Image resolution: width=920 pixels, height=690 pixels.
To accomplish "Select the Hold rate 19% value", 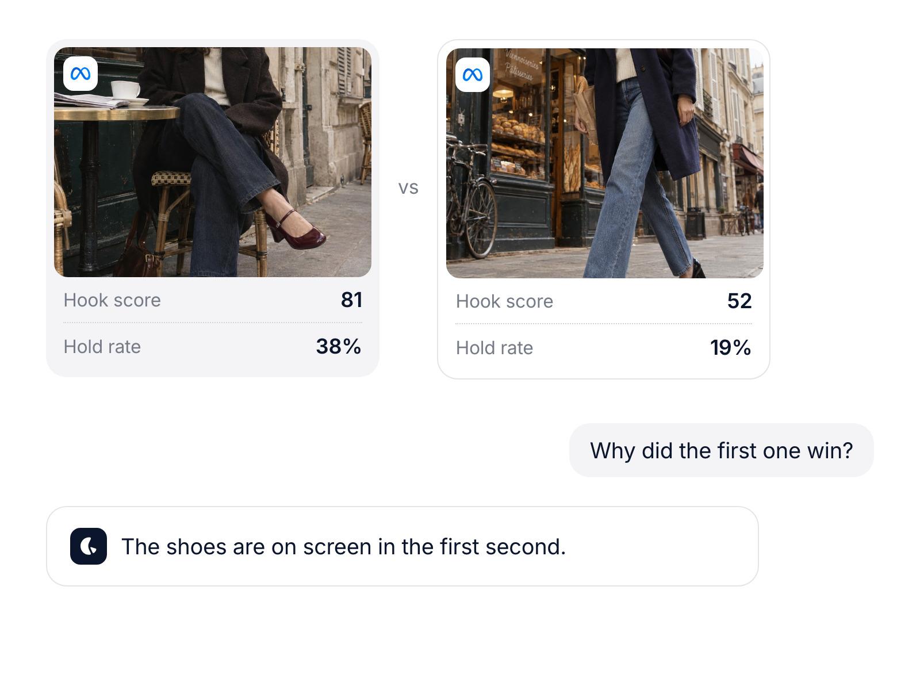I will click(x=731, y=347).
